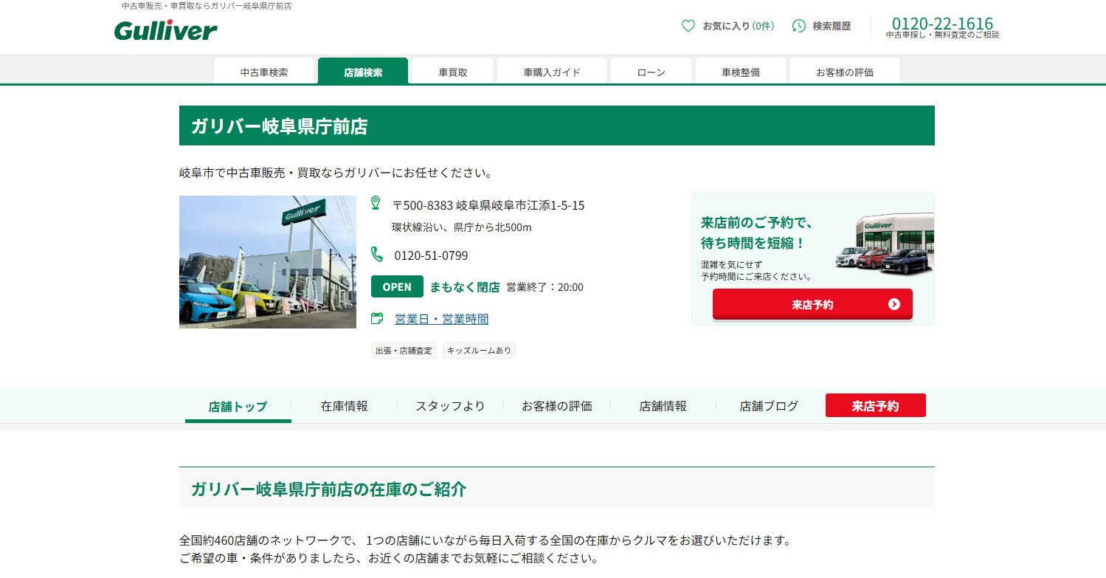Open the 営業日・営業時間 link
The height and width of the screenshot is (578, 1106).
[x=441, y=319]
